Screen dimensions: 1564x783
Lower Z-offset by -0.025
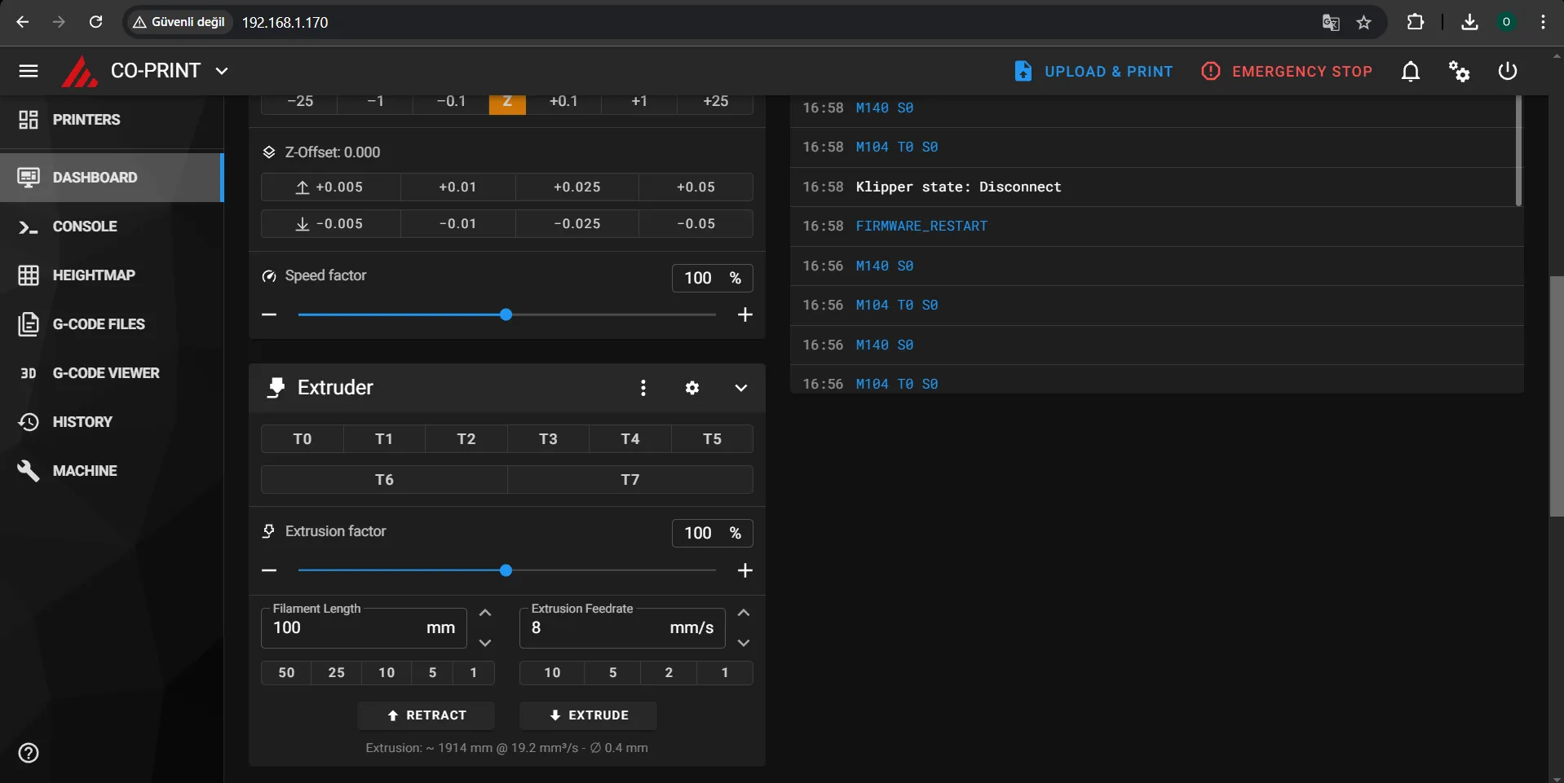(x=577, y=223)
